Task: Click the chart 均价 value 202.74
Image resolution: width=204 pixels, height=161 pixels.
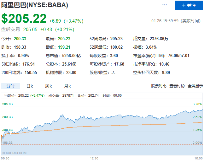Action: coord(93,96)
